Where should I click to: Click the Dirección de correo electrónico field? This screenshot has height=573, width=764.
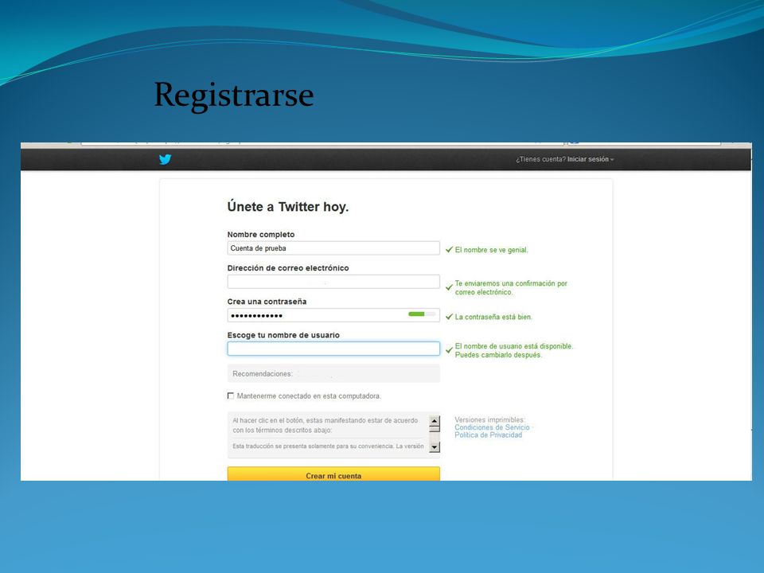point(333,282)
